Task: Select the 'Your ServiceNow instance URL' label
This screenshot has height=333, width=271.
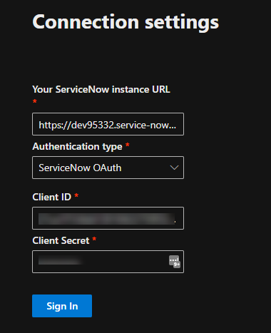Action: pos(101,90)
